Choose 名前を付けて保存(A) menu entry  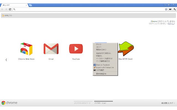coord(105,53)
